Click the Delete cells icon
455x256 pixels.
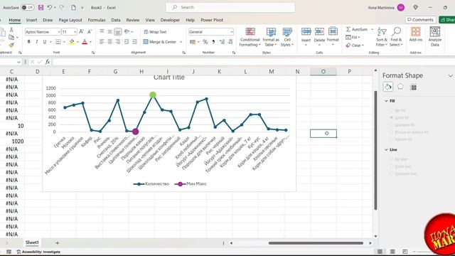[319, 31]
